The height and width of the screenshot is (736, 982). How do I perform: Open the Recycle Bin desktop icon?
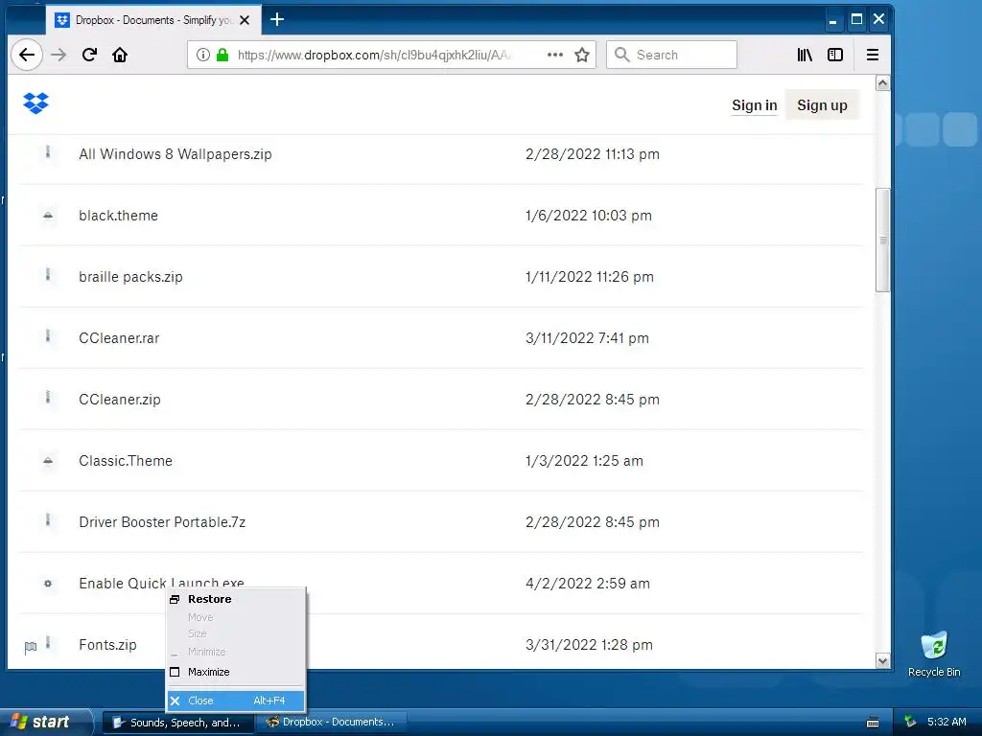[934, 655]
